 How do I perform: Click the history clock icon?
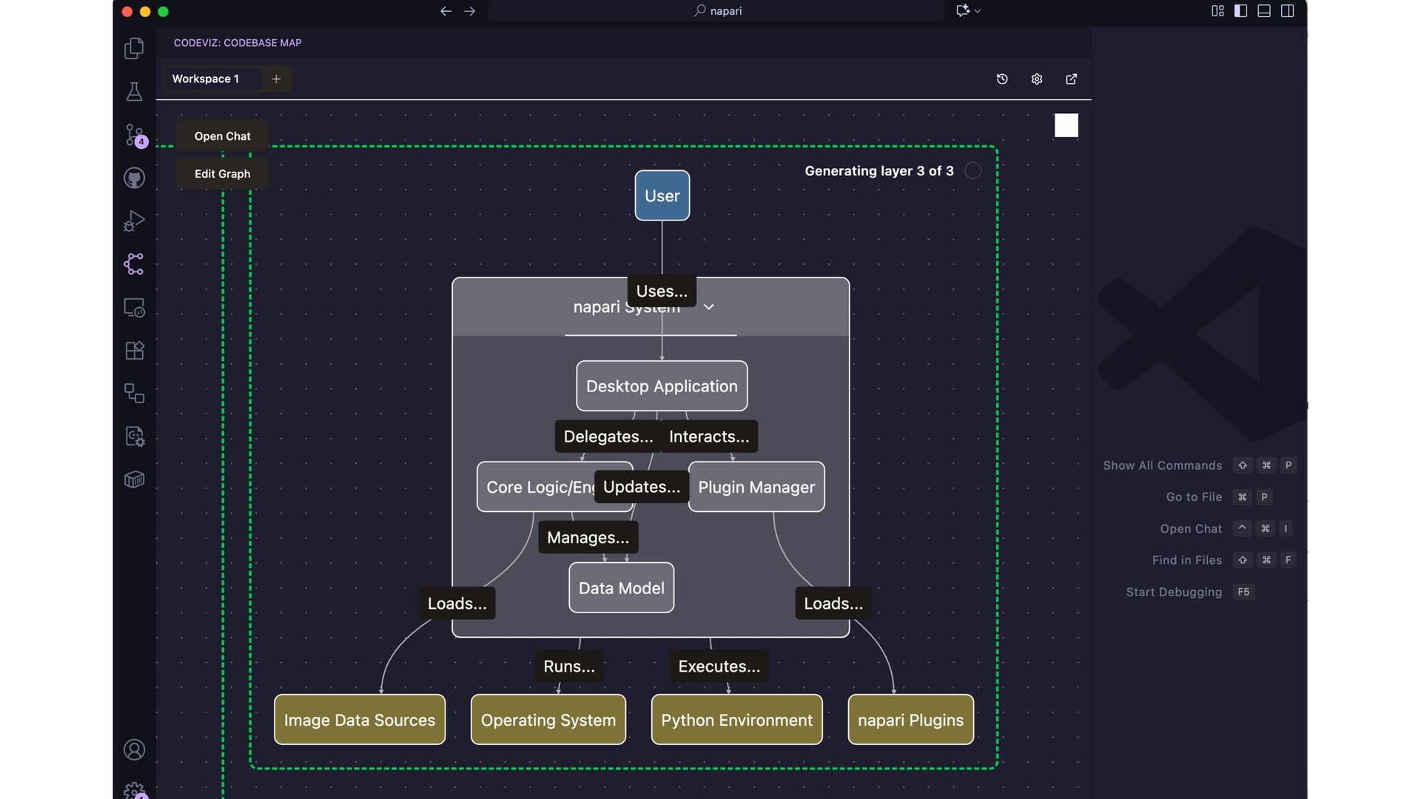click(x=1002, y=79)
